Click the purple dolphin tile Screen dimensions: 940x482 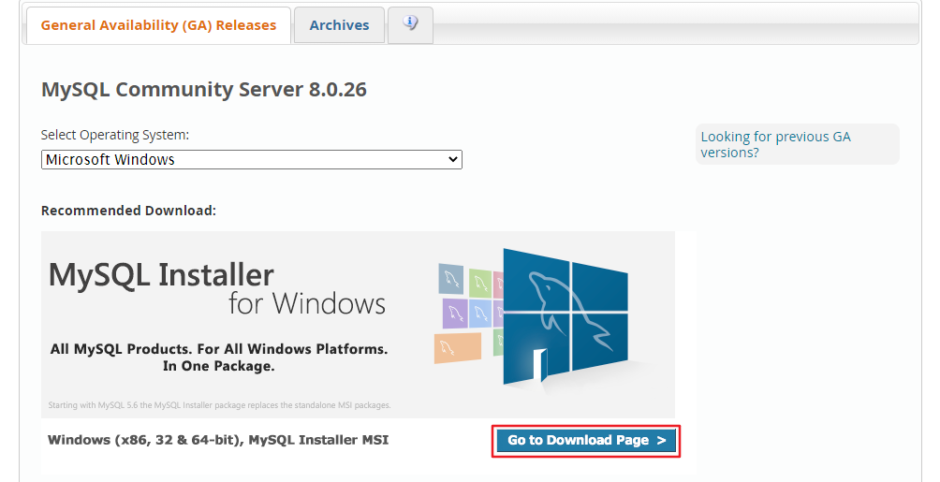(x=455, y=314)
